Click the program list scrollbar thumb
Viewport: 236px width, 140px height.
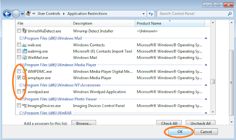(212, 82)
